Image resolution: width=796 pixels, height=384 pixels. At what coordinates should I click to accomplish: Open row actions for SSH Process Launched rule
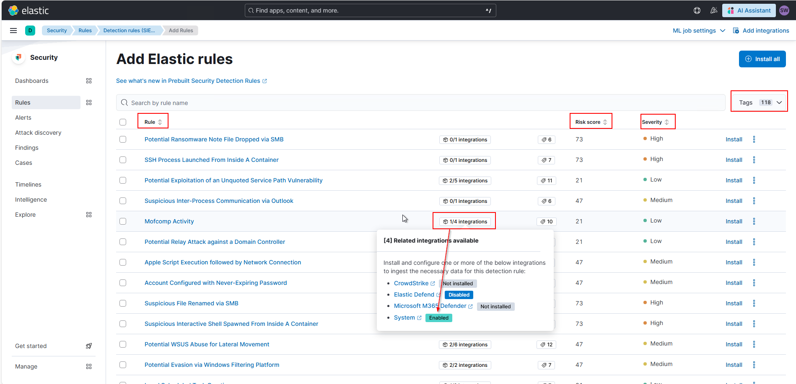[x=754, y=160]
